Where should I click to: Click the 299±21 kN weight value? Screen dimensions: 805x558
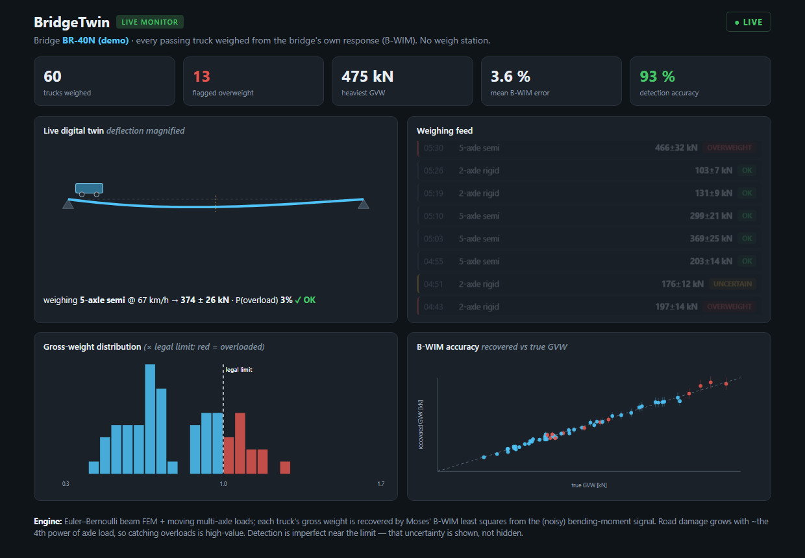pos(711,216)
